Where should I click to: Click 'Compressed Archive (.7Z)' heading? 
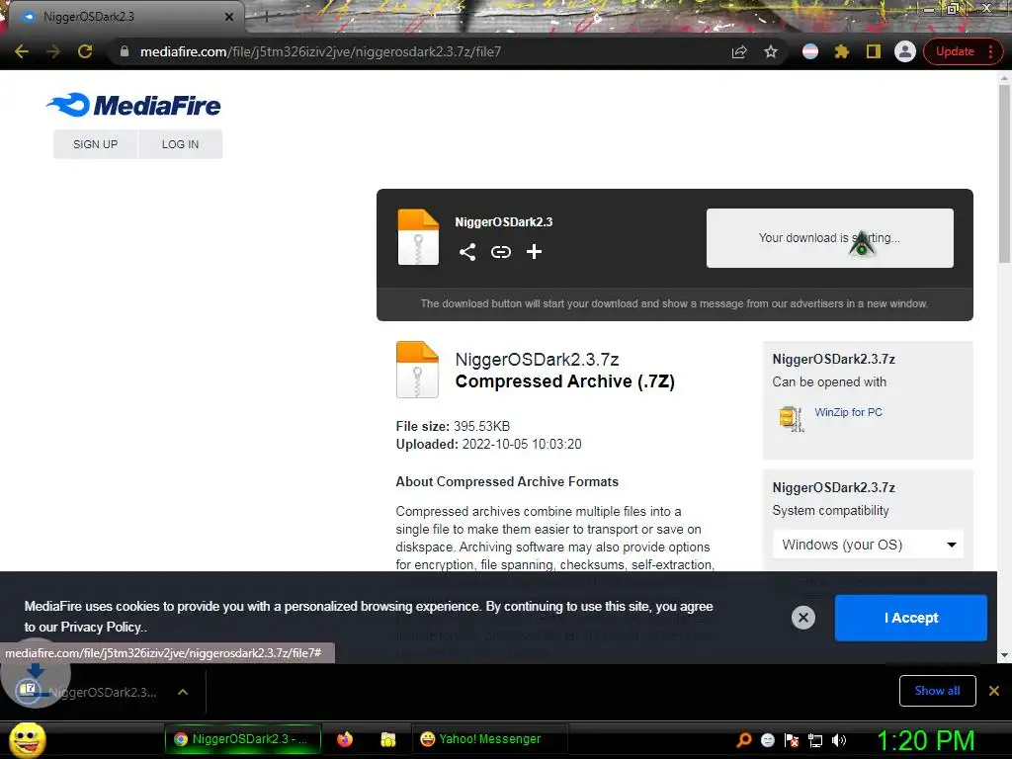[x=564, y=381]
